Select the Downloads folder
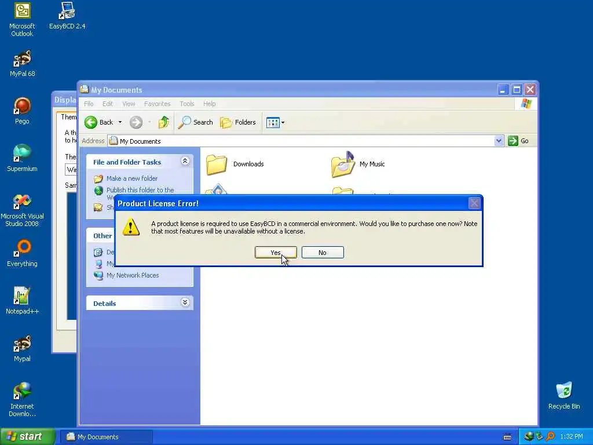Screen dimensions: 593x445 tap(235, 164)
